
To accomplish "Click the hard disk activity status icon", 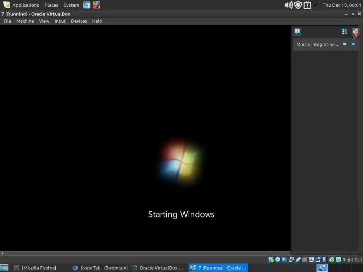I will click(271, 260).
